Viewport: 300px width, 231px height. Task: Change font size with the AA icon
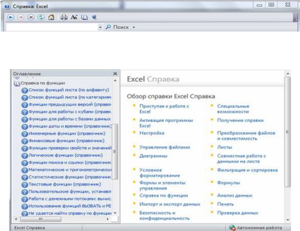coord(74,17)
